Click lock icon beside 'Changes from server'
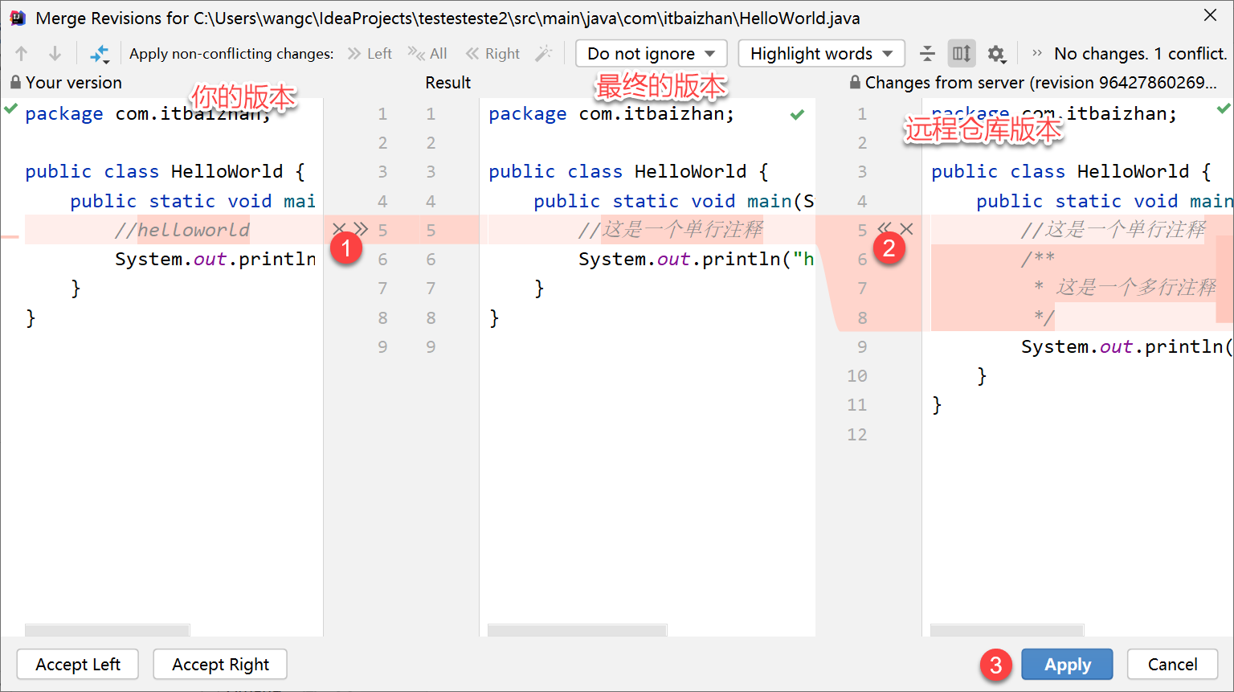Viewport: 1234px width, 692px height. (x=855, y=83)
